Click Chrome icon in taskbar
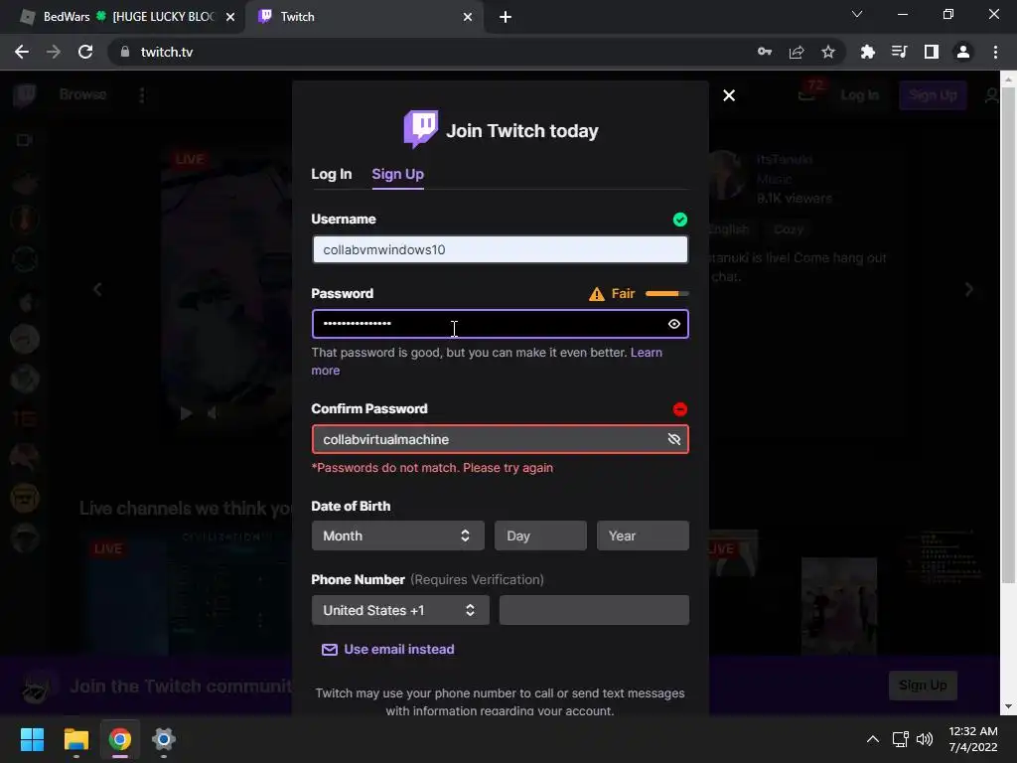The width and height of the screenshot is (1017, 763). point(120,739)
